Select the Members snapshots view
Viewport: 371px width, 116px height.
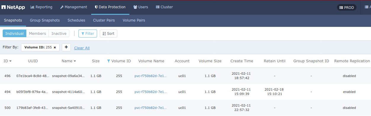click(38, 34)
